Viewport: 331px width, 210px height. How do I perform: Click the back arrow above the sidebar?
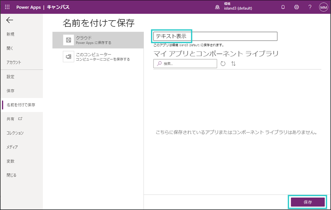10,20
